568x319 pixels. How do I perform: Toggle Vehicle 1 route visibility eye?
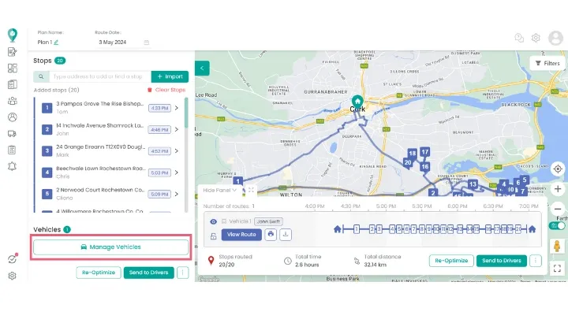pyautogui.click(x=214, y=221)
